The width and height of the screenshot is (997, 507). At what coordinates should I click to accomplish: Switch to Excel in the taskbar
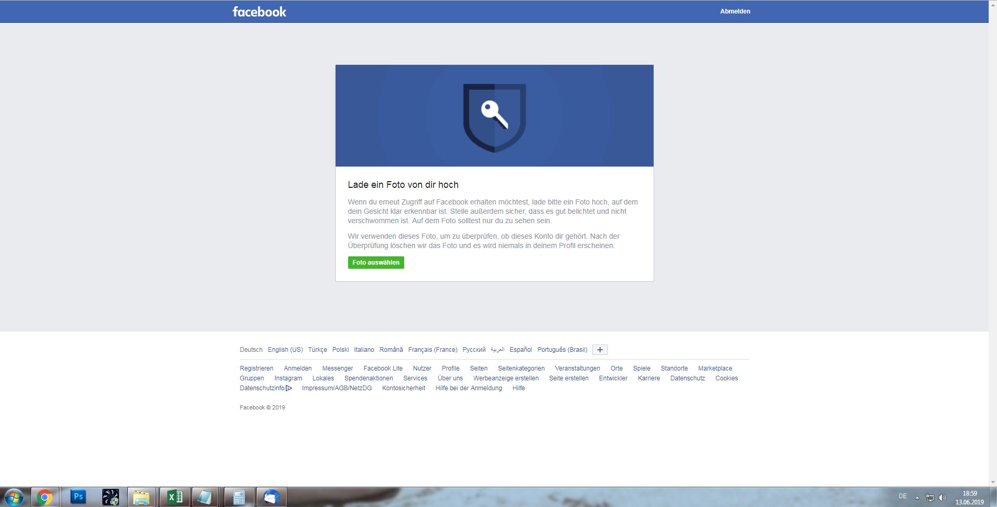(175, 497)
